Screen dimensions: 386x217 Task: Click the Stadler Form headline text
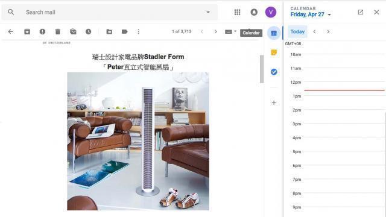coord(138,57)
